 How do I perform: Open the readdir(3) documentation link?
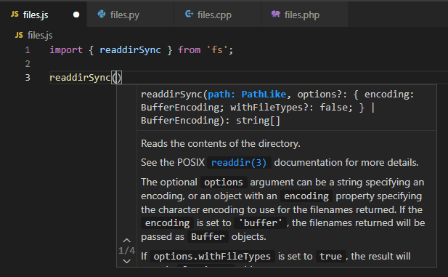239,163
